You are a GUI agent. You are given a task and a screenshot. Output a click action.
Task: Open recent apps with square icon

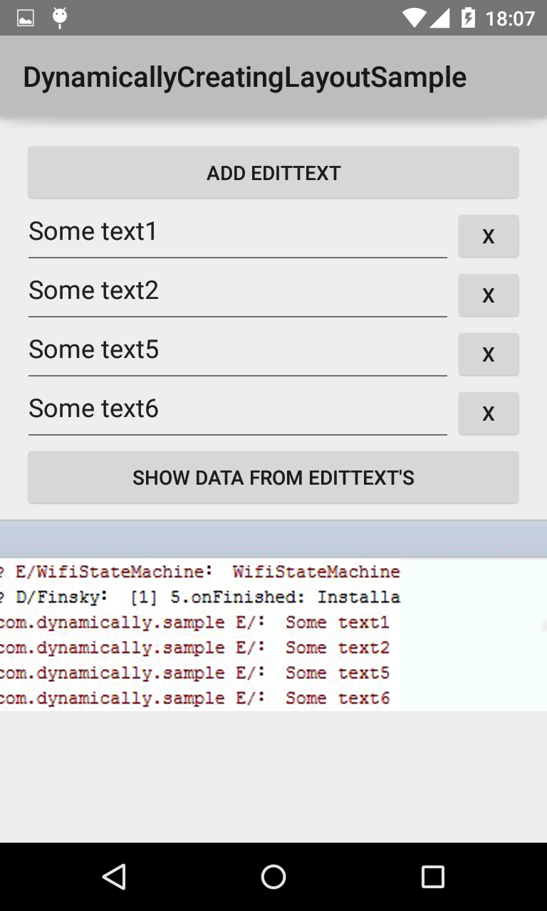click(x=433, y=877)
